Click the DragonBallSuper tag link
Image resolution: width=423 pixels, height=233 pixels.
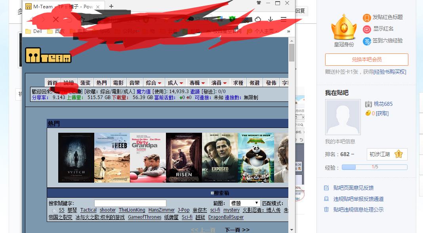point(226,217)
